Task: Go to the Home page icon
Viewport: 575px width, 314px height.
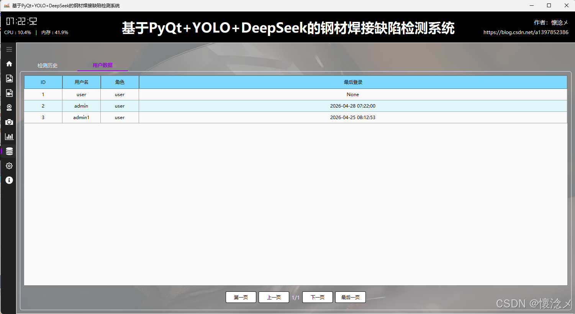Action: (x=9, y=64)
